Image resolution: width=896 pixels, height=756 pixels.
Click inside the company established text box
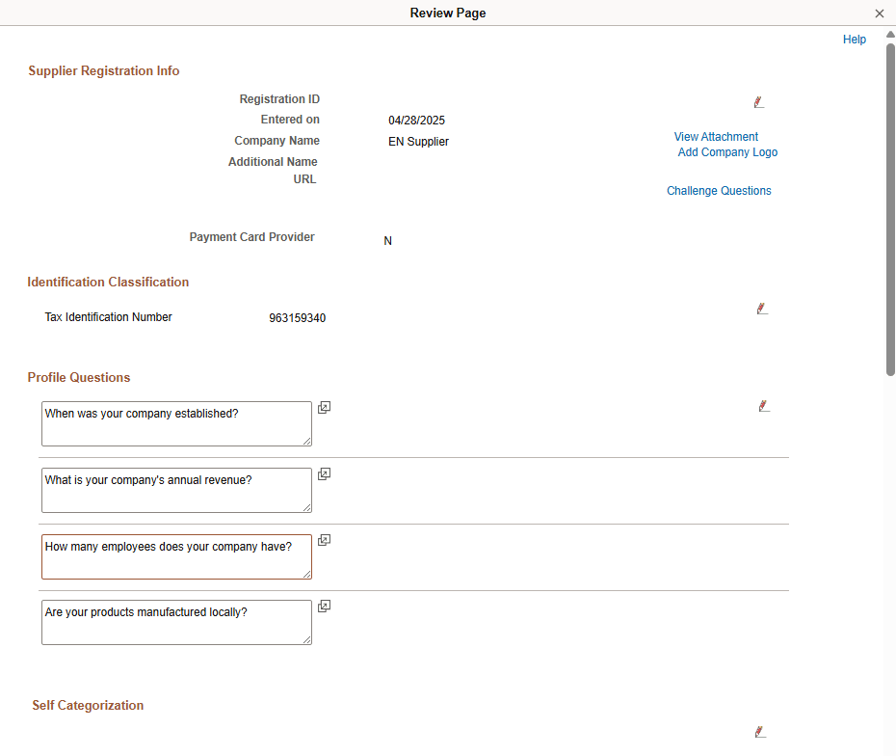(x=176, y=423)
